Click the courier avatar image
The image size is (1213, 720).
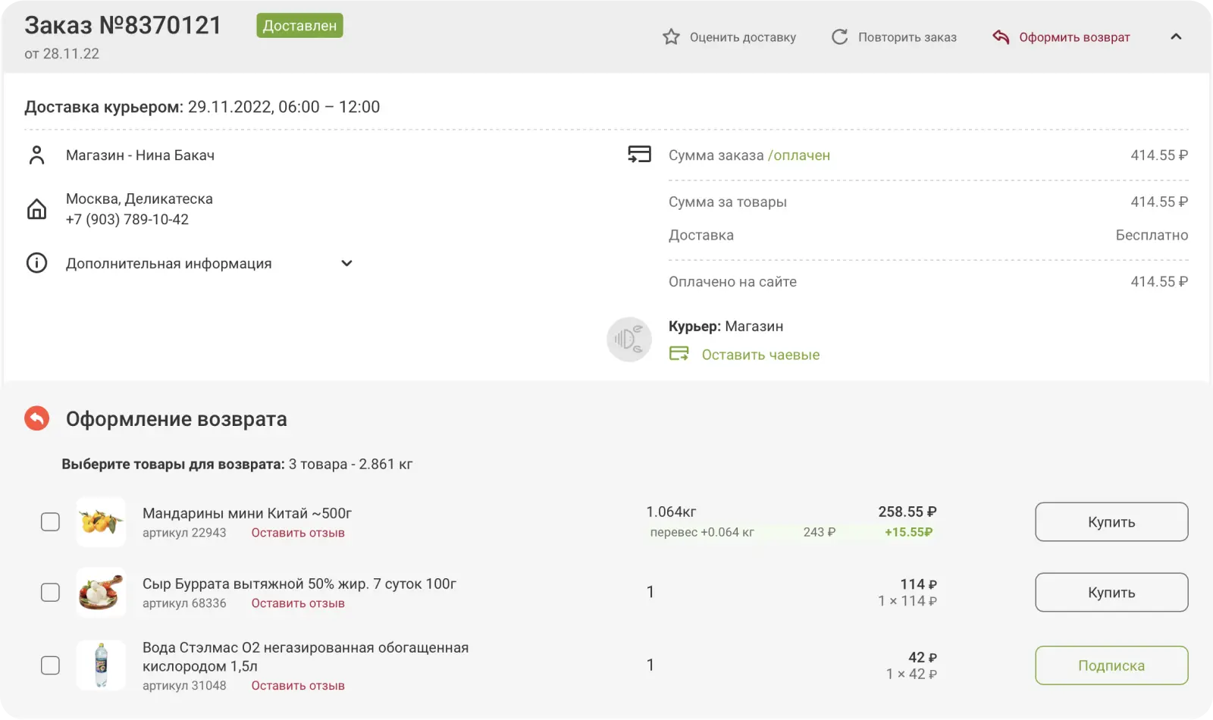coord(628,339)
